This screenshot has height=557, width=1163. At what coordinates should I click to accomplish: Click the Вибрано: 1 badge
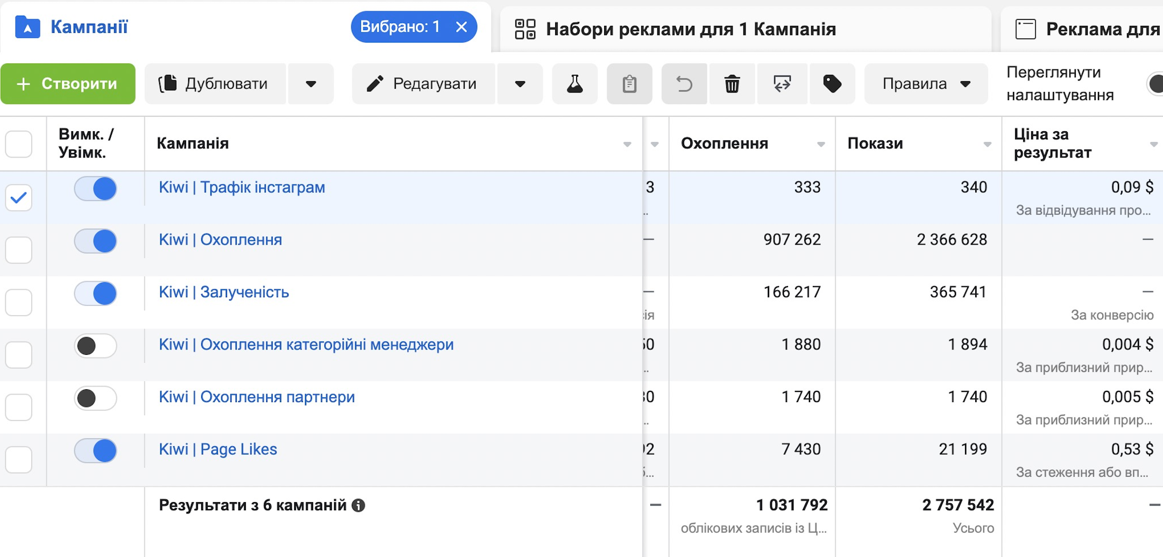[414, 27]
